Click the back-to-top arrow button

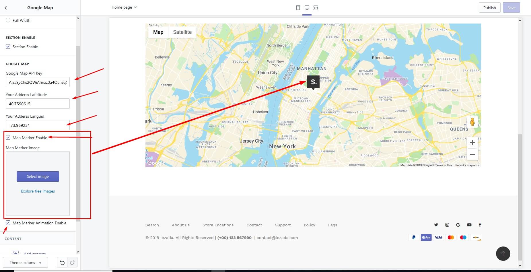coord(503,254)
